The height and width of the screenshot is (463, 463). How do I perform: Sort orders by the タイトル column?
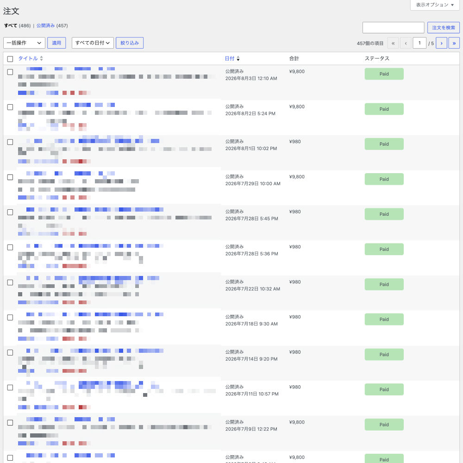pyautogui.click(x=31, y=58)
